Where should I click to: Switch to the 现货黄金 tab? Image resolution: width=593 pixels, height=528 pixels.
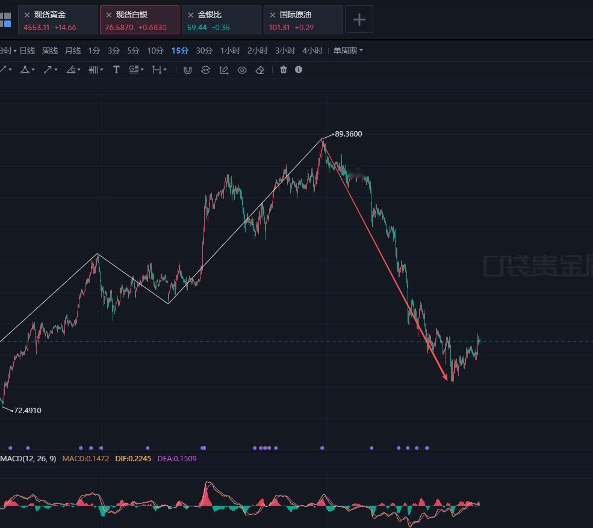click(x=58, y=20)
